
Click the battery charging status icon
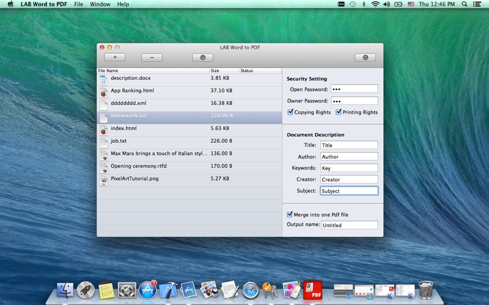click(x=399, y=4)
